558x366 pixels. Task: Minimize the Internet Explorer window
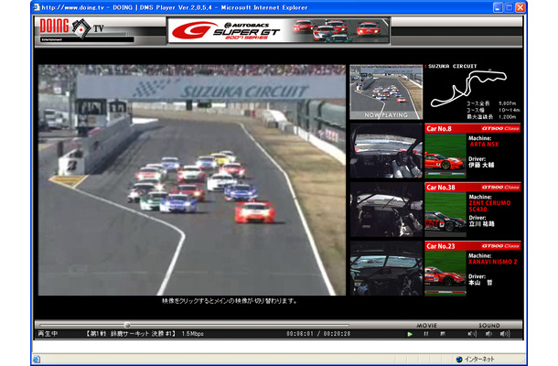pos(498,7)
